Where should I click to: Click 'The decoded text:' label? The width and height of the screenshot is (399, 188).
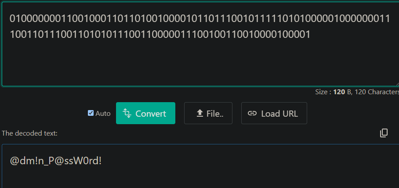(x=29, y=133)
